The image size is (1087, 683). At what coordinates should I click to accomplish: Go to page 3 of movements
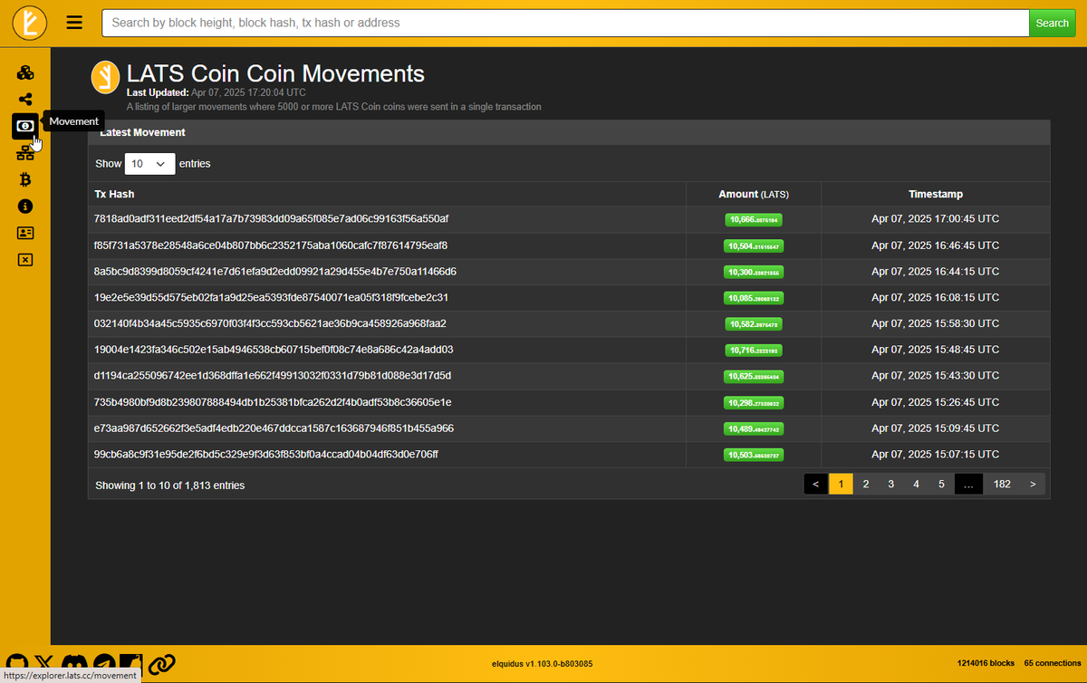891,485
